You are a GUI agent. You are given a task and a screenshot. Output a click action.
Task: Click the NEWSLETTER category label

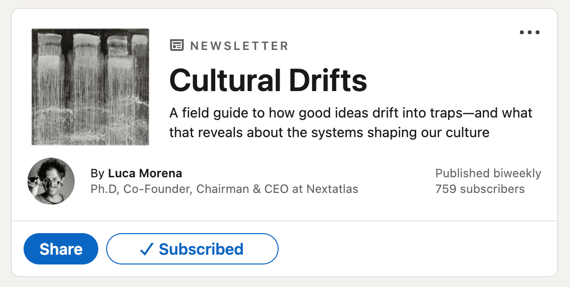click(x=239, y=46)
